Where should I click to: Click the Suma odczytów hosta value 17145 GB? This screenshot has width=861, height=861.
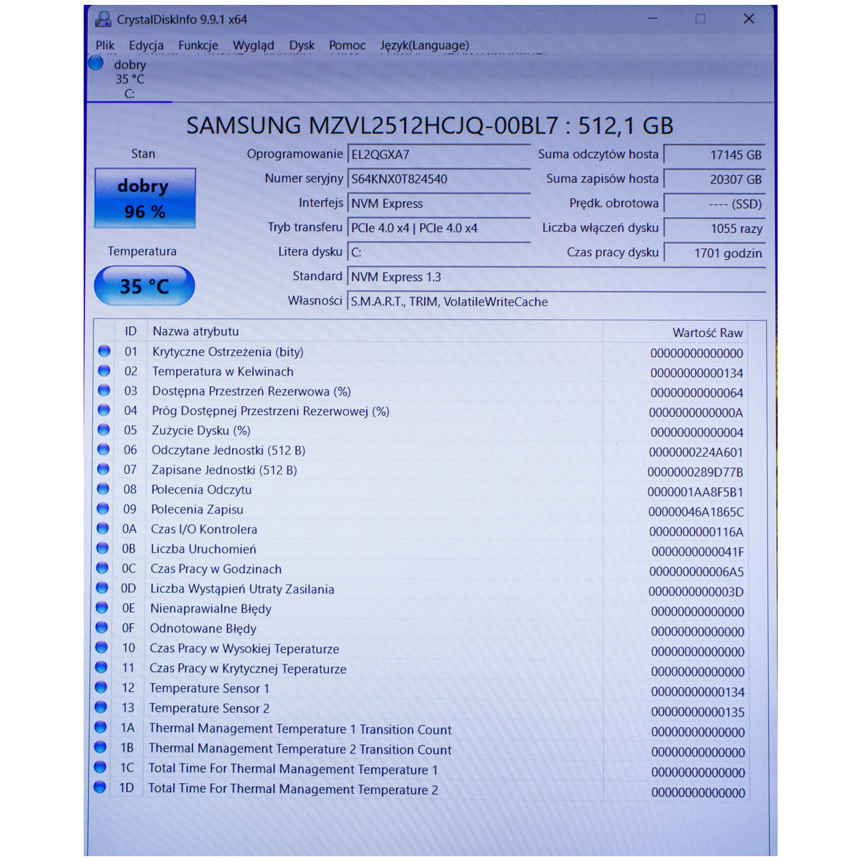[715, 155]
